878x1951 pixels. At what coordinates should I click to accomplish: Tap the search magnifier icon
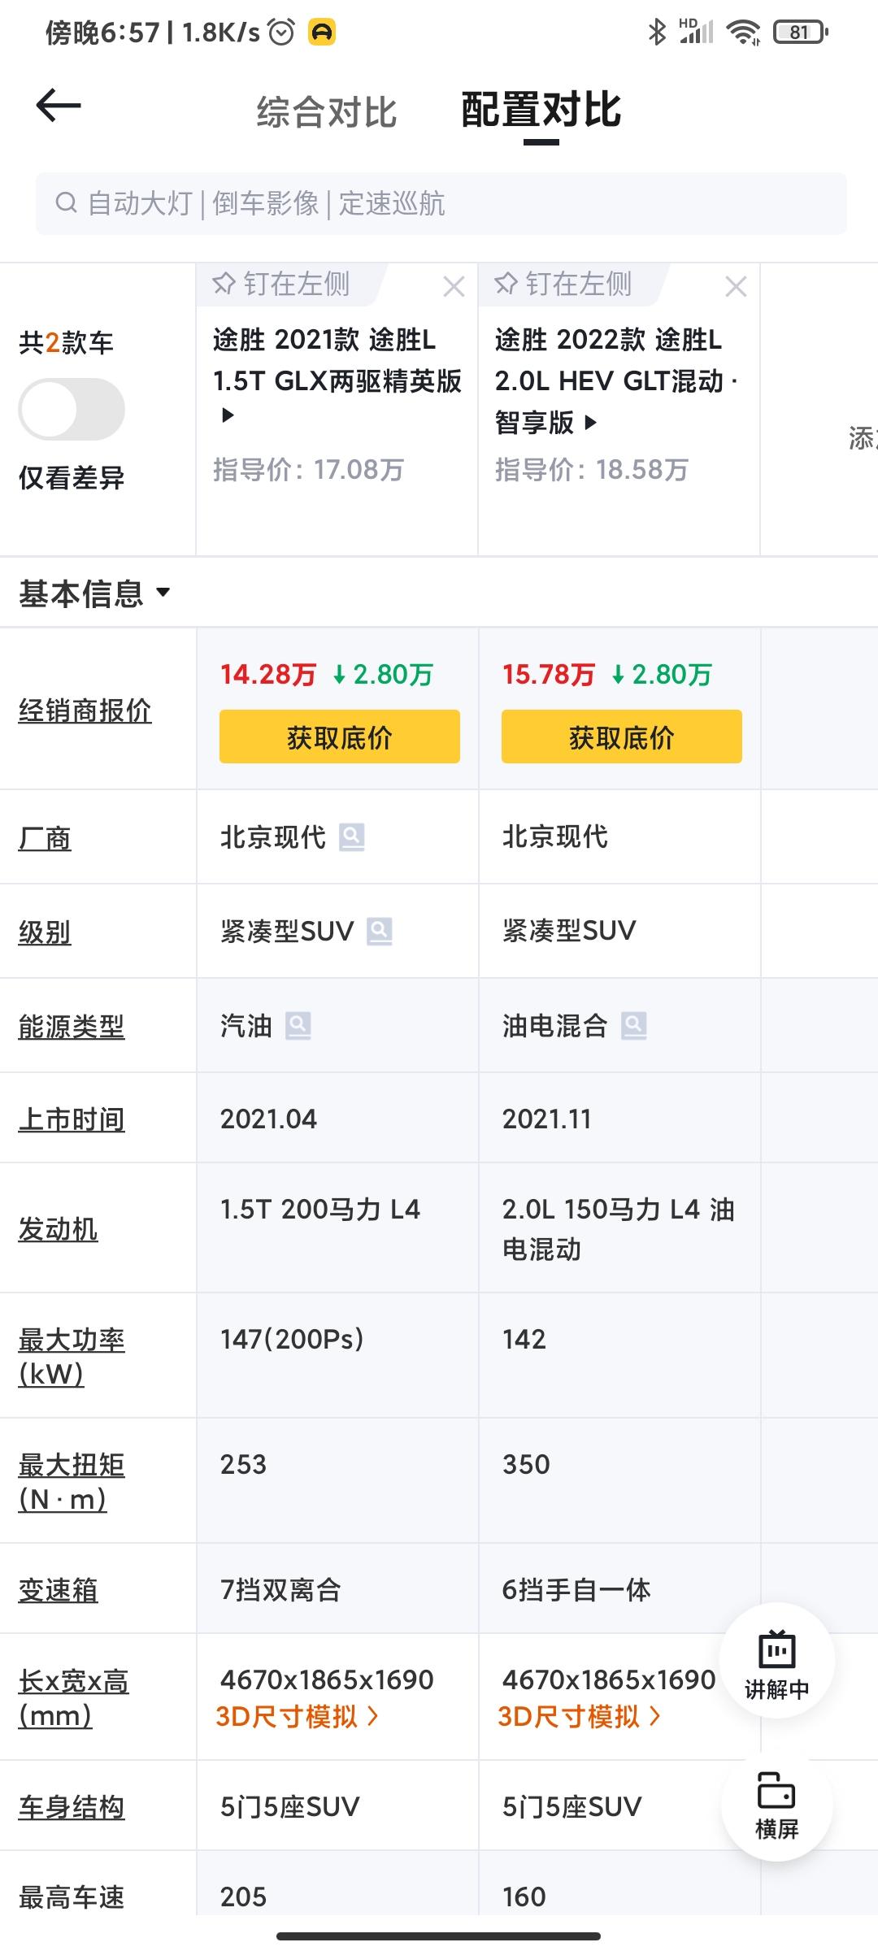tap(66, 202)
